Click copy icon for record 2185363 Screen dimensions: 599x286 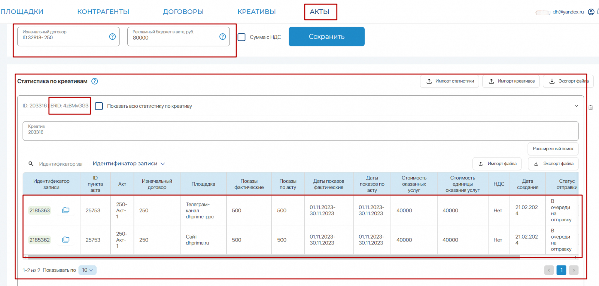(x=66, y=210)
